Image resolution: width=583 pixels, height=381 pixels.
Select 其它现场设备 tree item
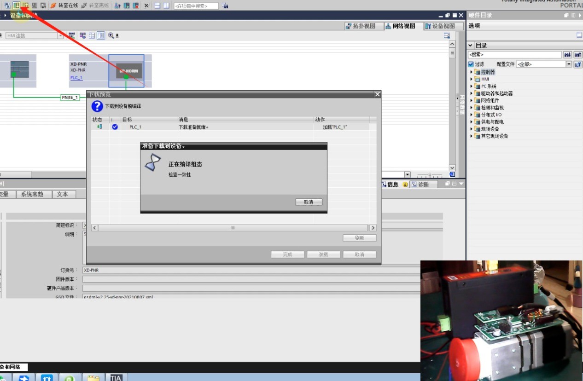pos(494,136)
